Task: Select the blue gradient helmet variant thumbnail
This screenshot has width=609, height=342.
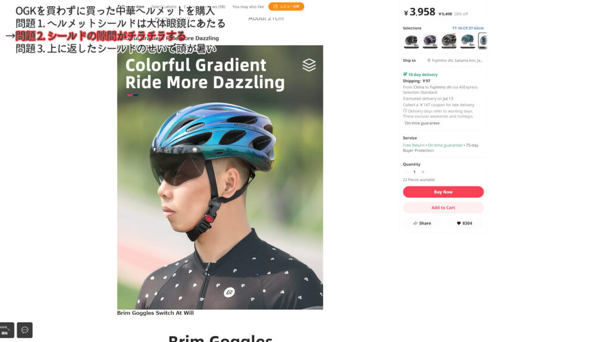Action: point(468,41)
